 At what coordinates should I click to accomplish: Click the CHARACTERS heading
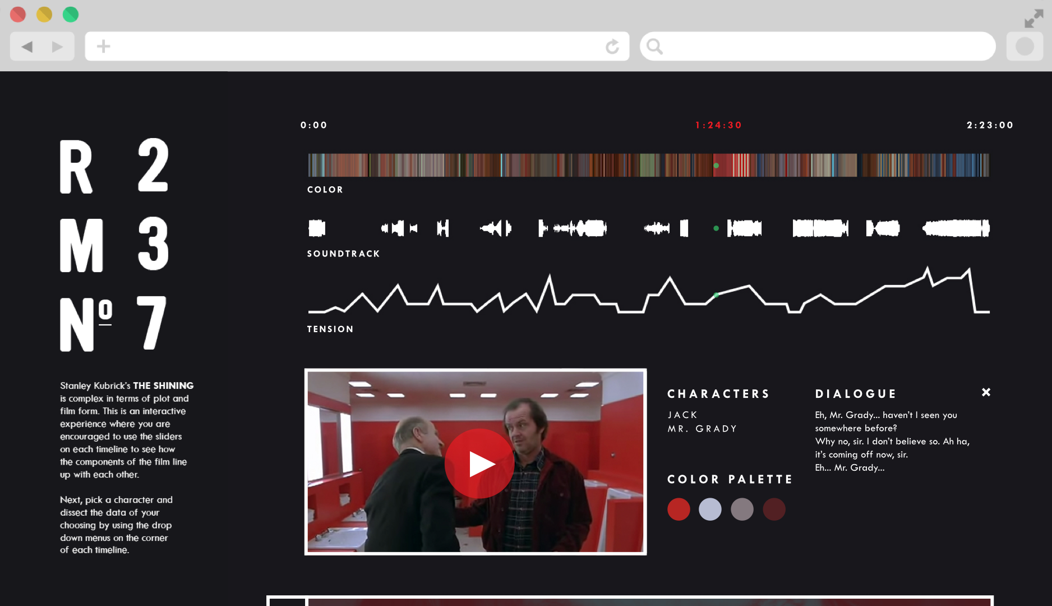click(x=718, y=394)
